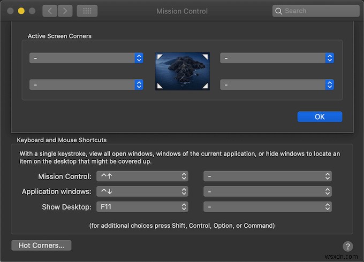Click the Hot Corners... button
This screenshot has height=262, width=364.
(x=41, y=245)
